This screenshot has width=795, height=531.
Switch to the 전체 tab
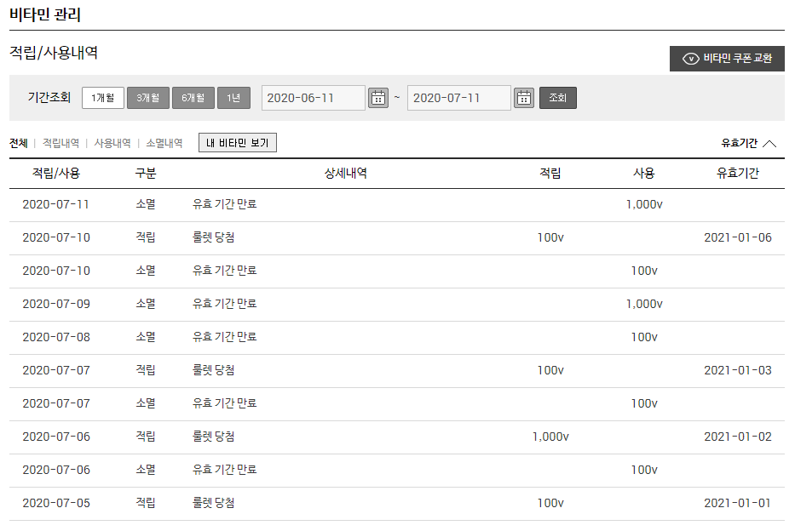click(18, 143)
